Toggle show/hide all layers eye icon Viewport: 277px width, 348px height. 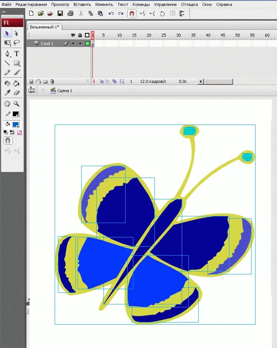73,35
